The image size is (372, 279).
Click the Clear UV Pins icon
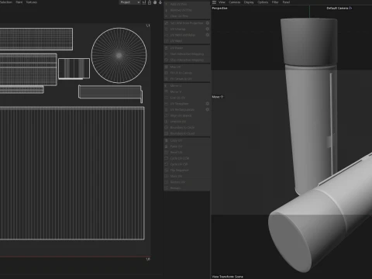(x=167, y=16)
